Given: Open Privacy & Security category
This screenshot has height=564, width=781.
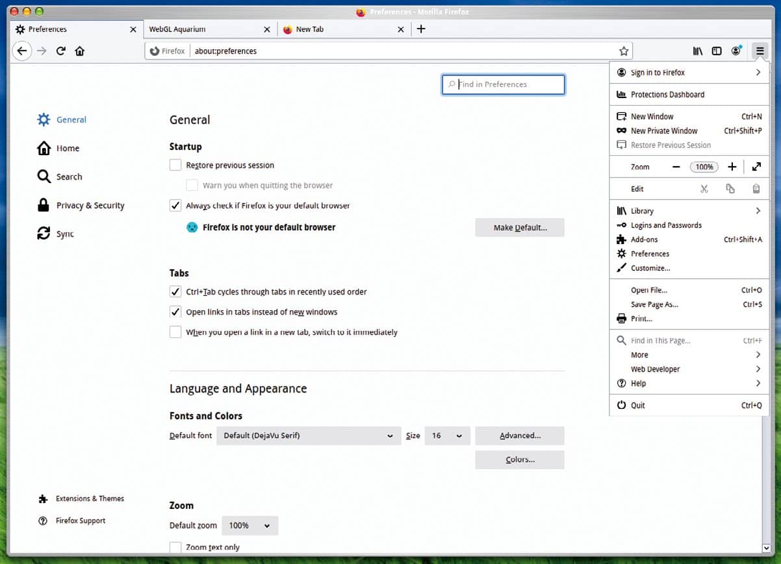Looking at the screenshot, I should (x=81, y=205).
